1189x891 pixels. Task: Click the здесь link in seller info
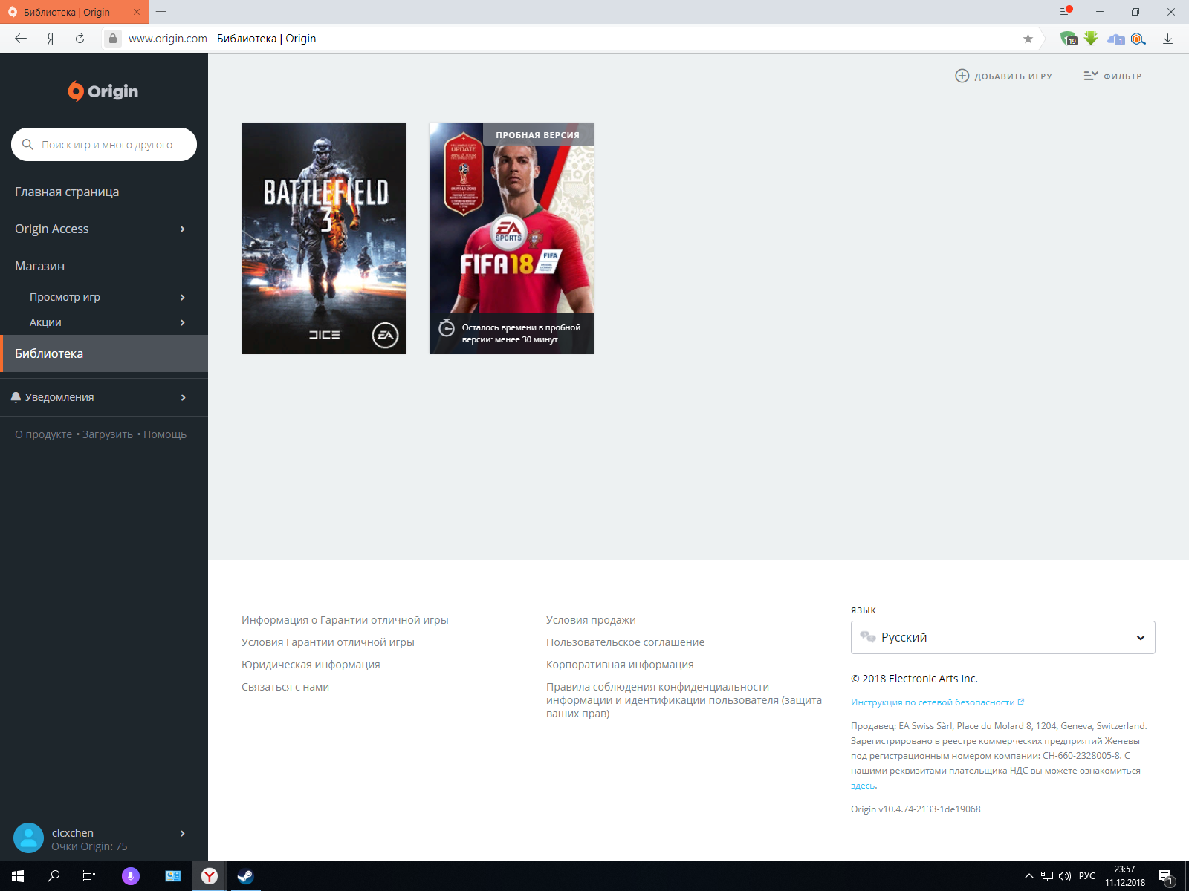click(863, 786)
